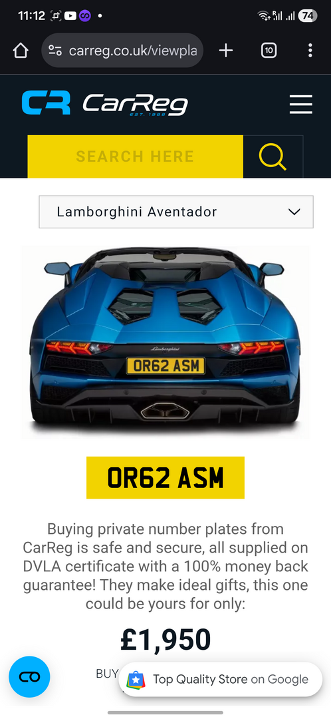This screenshot has width=331, height=719.
Task: Tap the browser home icon
Action: [x=21, y=51]
